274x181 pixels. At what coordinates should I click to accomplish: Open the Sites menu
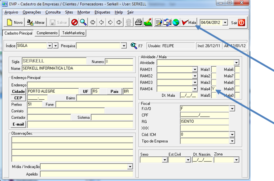(x=69, y=12)
